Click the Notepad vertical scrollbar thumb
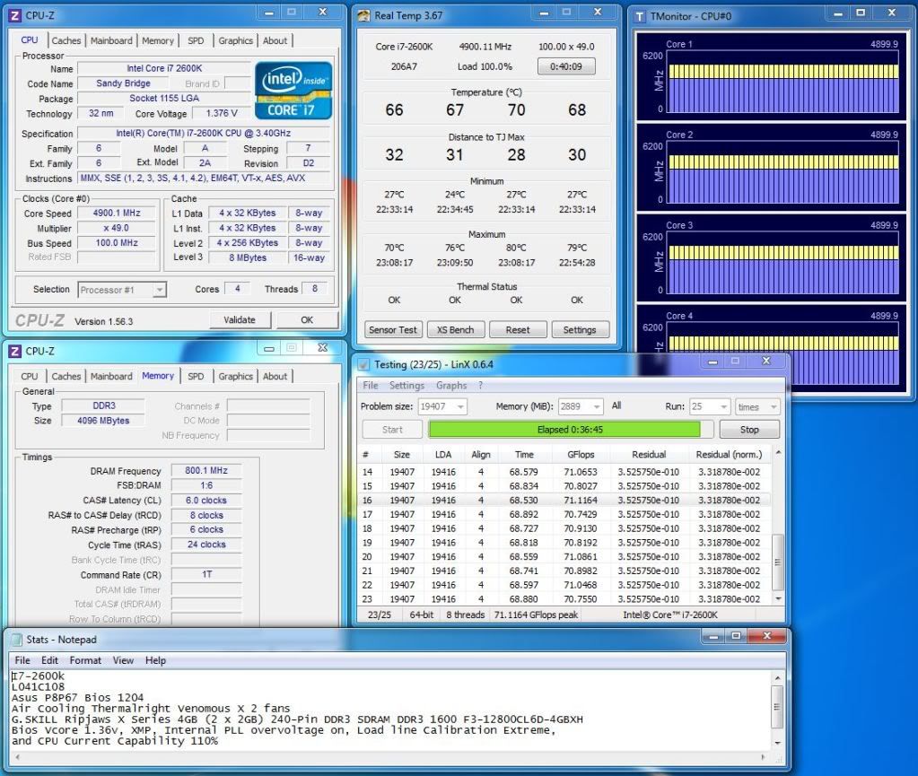The image size is (918, 776). tap(777, 706)
